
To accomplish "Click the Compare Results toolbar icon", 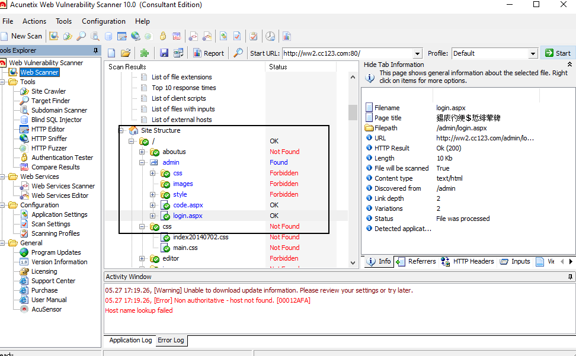I will pos(177,36).
